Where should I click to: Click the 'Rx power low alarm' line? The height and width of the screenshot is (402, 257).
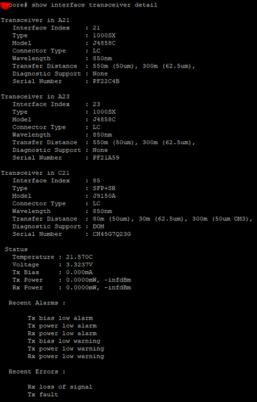tap(62, 333)
